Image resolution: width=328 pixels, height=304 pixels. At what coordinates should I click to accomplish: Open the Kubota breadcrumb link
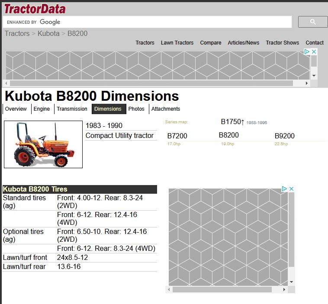(48, 33)
